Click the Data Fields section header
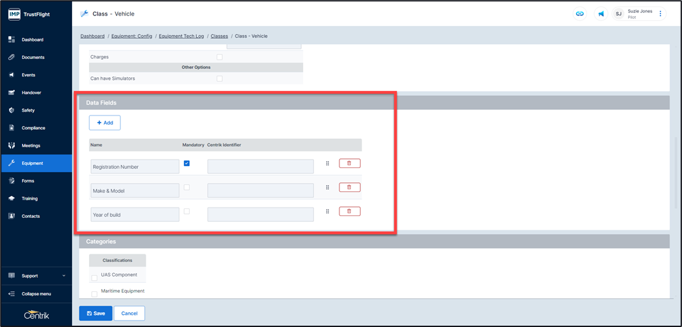The width and height of the screenshot is (682, 327). [374, 103]
